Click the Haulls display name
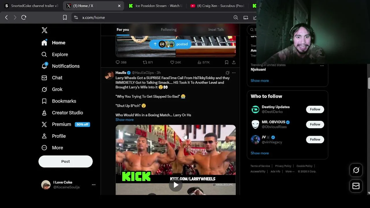Screen dimensions: 370x208 (121, 73)
